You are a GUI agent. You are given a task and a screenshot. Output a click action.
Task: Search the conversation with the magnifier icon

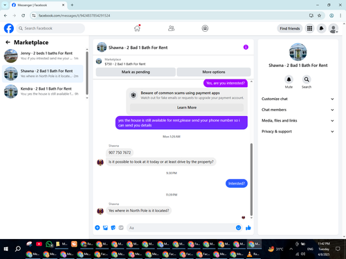point(307,79)
